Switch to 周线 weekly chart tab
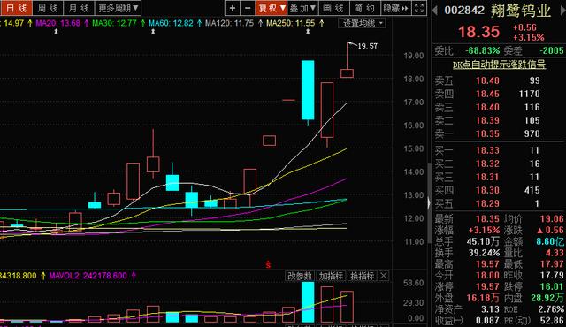566x327 pixels. click(x=48, y=8)
